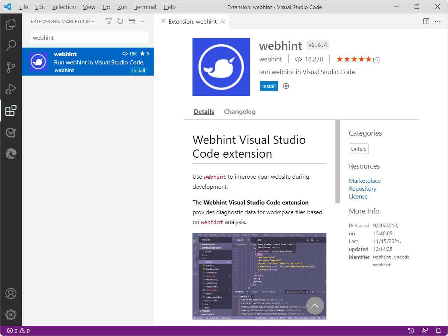Click the feedback icon in status bar
The height and width of the screenshot is (336, 448).
(x=425, y=331)
